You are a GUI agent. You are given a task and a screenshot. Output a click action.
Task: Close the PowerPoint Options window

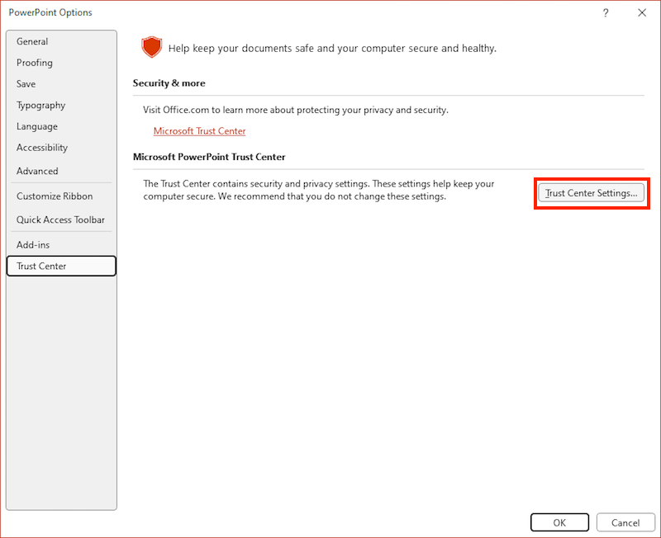(642, 13)
